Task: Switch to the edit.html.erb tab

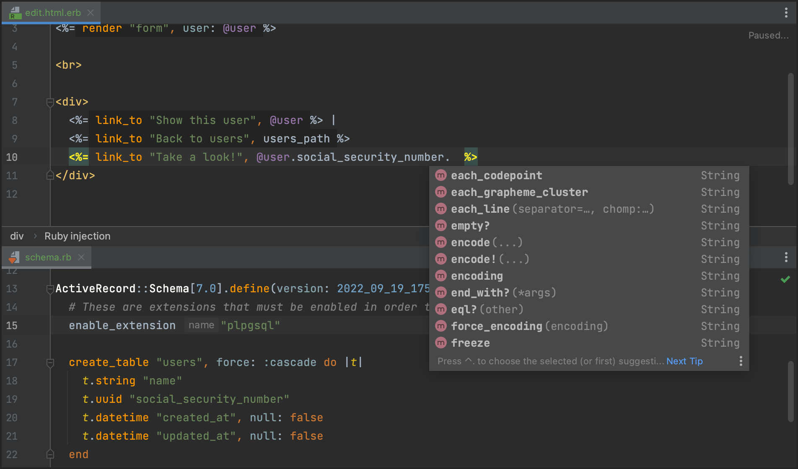Action: (x=52, y=13)
